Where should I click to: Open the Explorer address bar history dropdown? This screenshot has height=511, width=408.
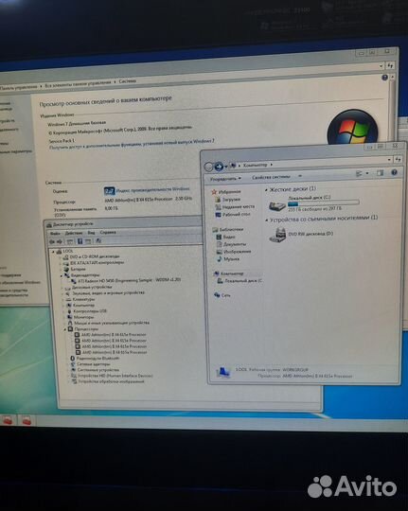click(389, 160)
